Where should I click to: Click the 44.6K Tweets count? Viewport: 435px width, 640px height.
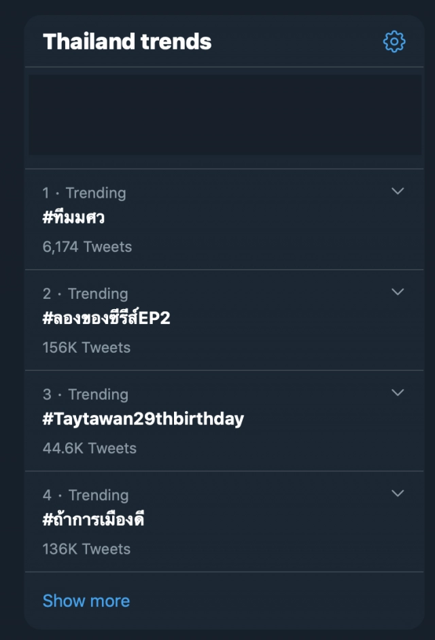(89, 448)
